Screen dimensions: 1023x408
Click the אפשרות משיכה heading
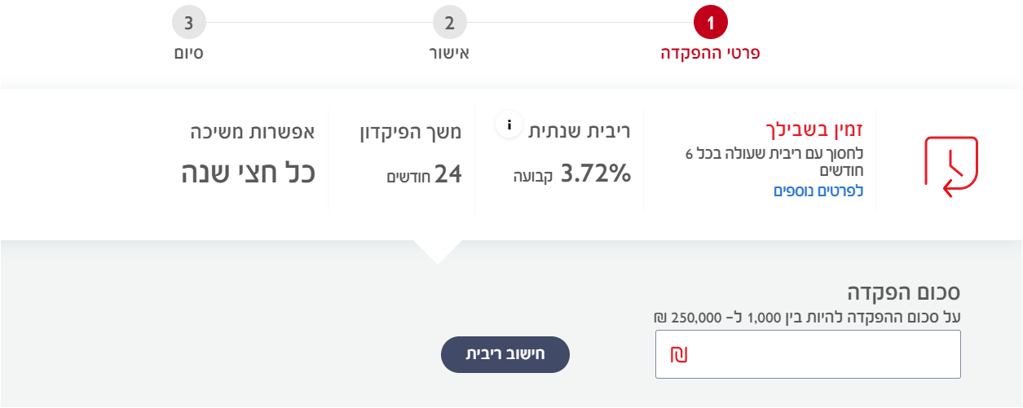(x=252, y=131)
